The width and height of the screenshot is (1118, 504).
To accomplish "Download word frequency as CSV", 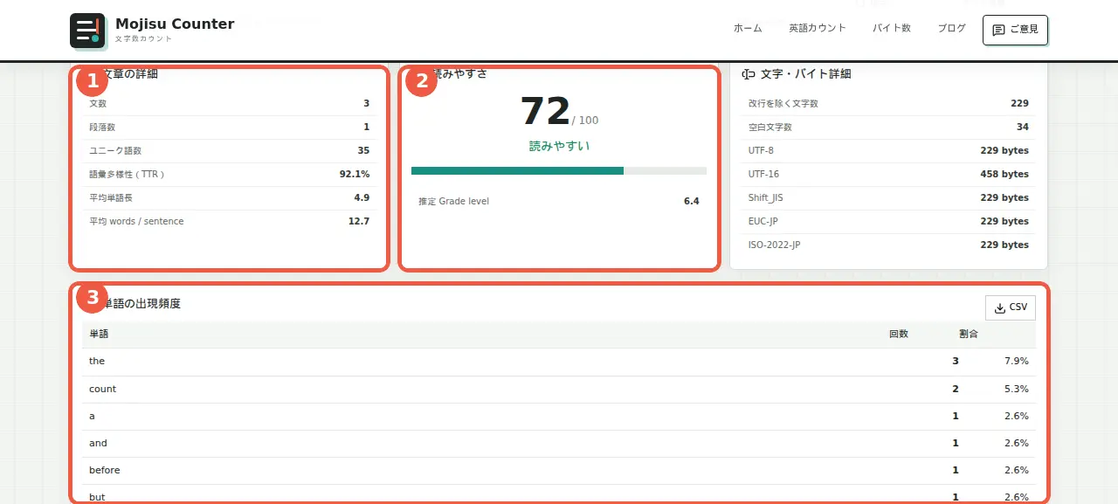I will (1011, 308).
